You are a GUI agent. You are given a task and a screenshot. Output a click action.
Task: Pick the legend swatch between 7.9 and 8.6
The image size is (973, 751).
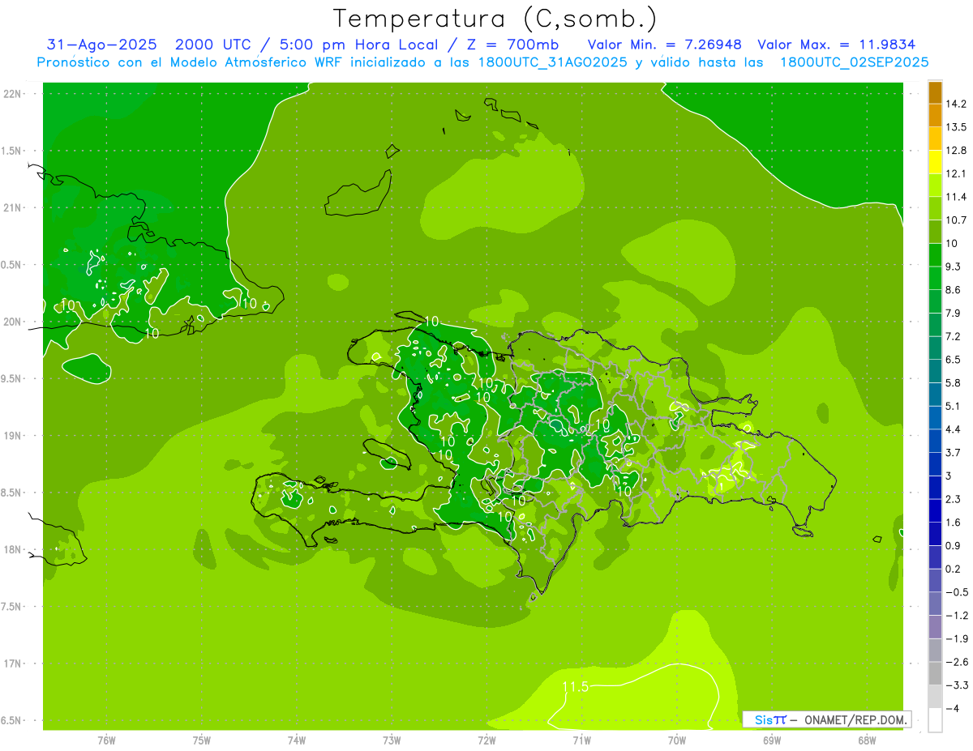click(x=935, y=301)
